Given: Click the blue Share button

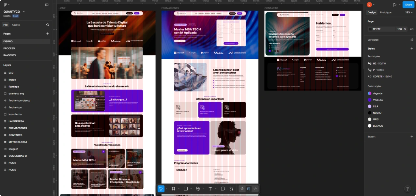Looking at the screenshot, I should click(x=408, y=5).
